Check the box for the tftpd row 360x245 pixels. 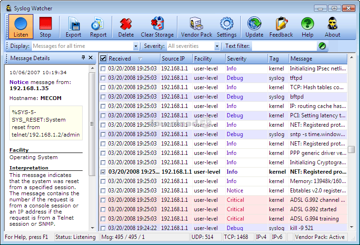tap(103, 78)
